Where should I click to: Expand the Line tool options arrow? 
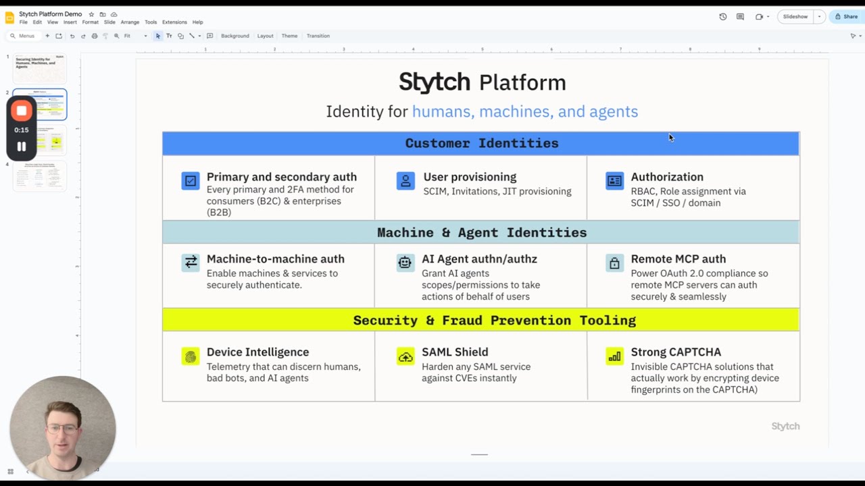pyautogui.click(x=199, y=36)
